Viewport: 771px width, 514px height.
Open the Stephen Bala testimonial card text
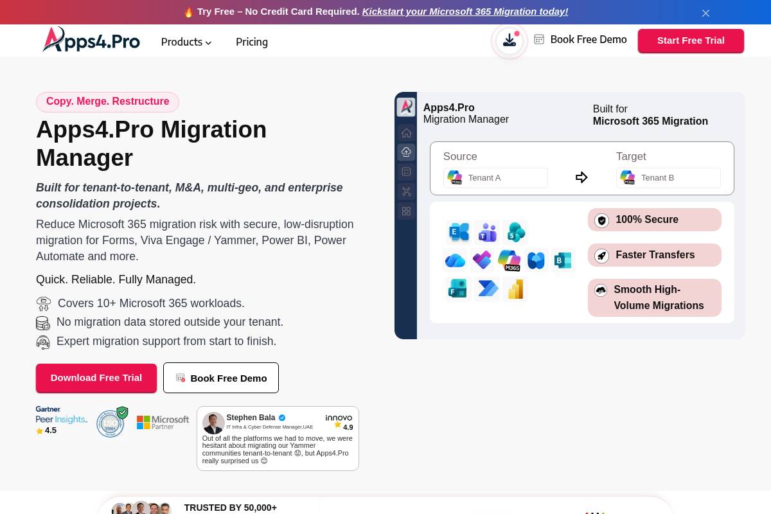[278, 450]
